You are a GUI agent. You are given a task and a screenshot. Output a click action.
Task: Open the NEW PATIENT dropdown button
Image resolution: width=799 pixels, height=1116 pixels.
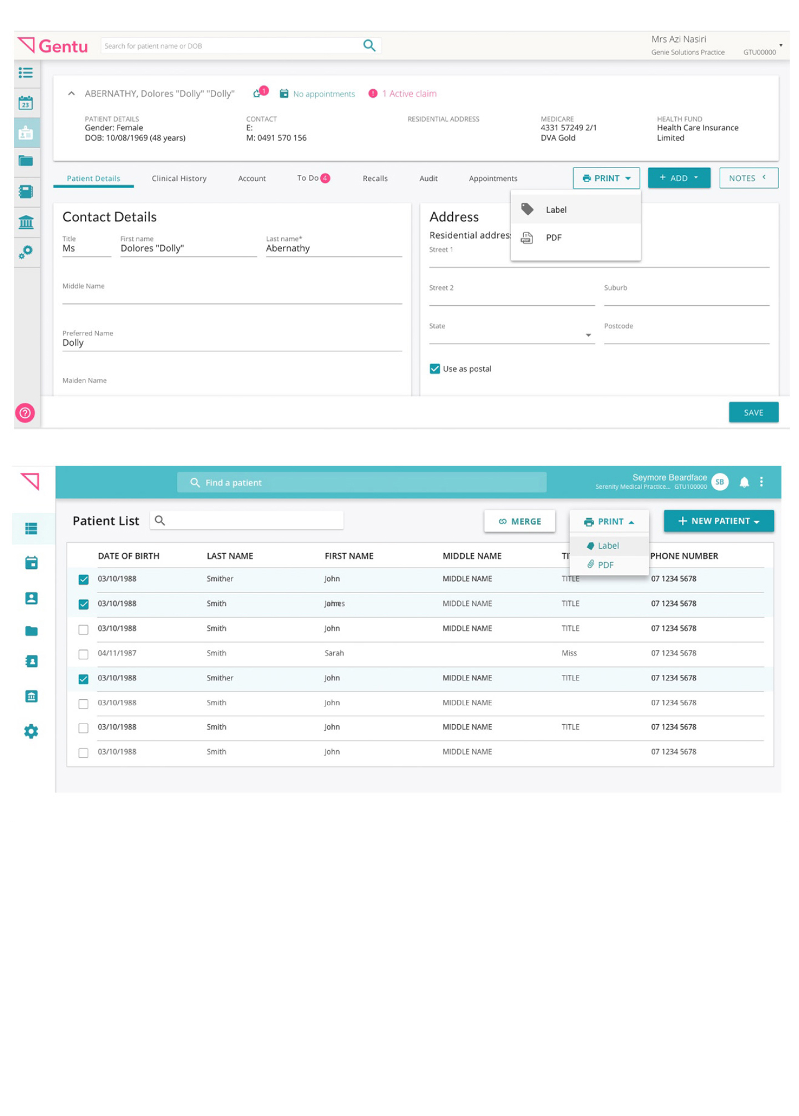click(x=718, y=521)
